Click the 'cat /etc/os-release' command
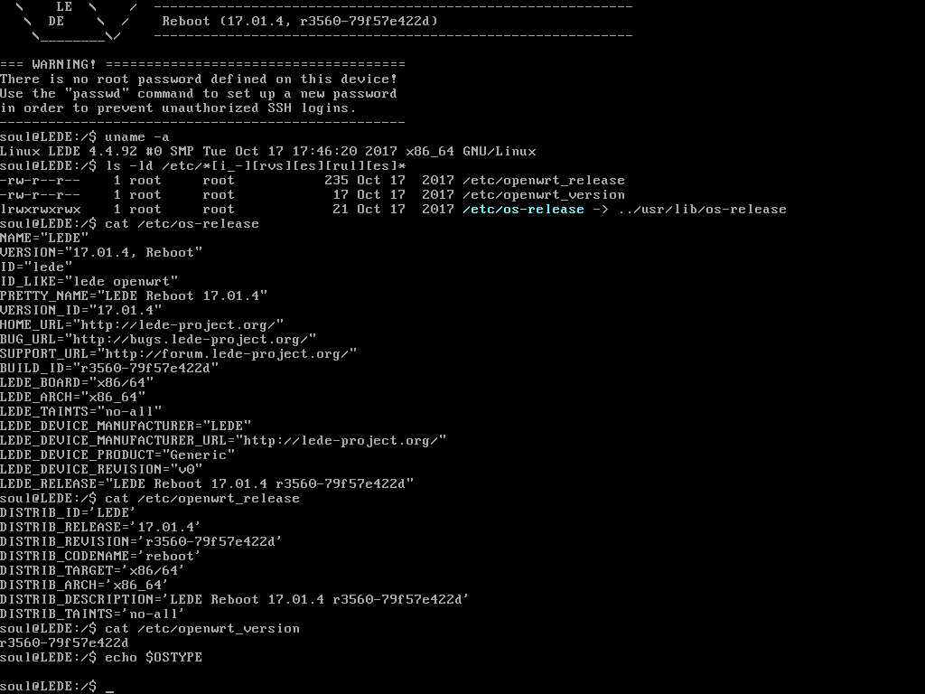Image resolution: width=925 pixels, height=694 pixels. (182, 224)
